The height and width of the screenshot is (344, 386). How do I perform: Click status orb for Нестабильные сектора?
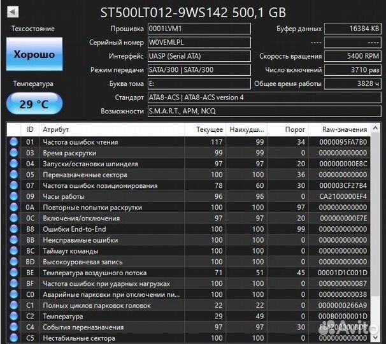14,338
